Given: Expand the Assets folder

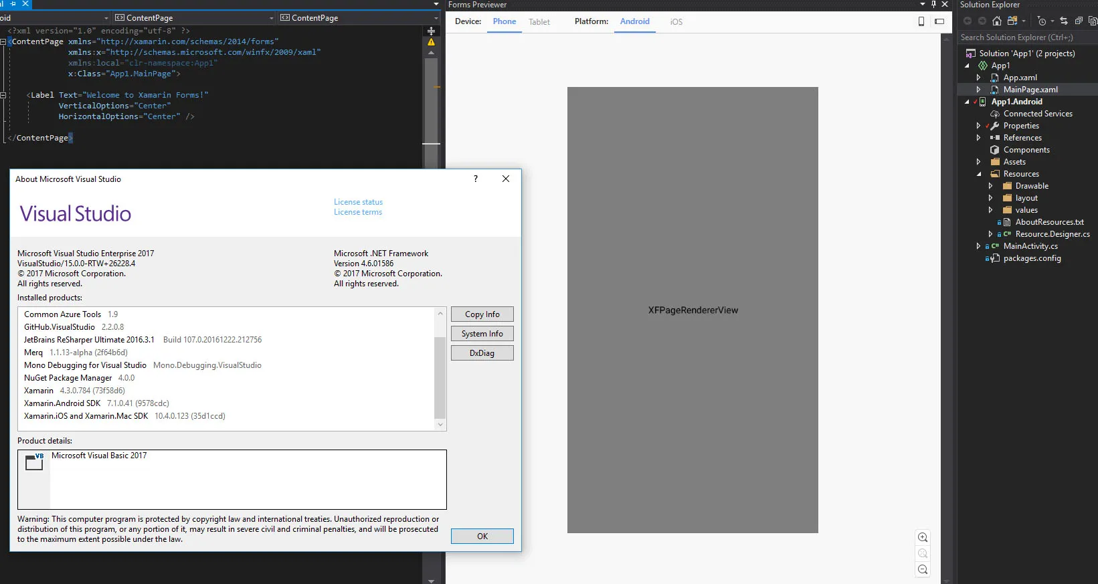Looking at the screenshot, I should [979, 162].
